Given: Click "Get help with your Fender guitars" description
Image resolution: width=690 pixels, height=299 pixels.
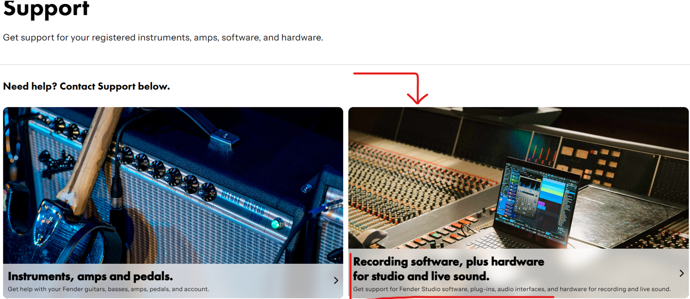Looking at the screenshot, I should (108, 289).
